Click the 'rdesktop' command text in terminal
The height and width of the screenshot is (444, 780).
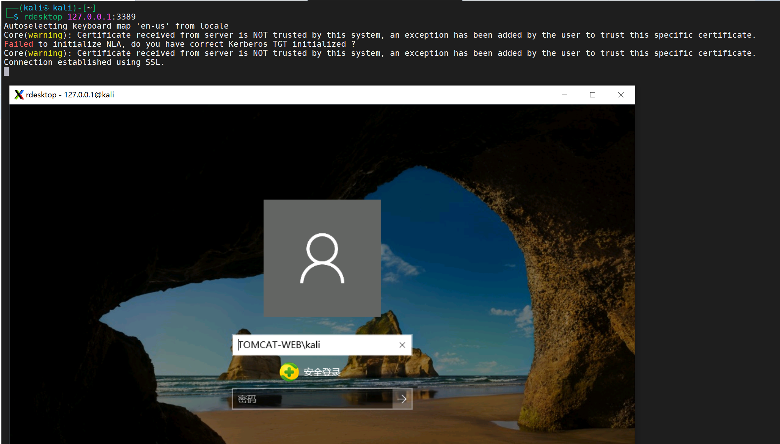click(x=43, y=17)
